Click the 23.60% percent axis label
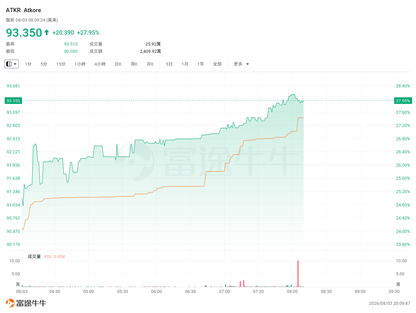Viewport: 416px width, 313px height. click(403, 244)
